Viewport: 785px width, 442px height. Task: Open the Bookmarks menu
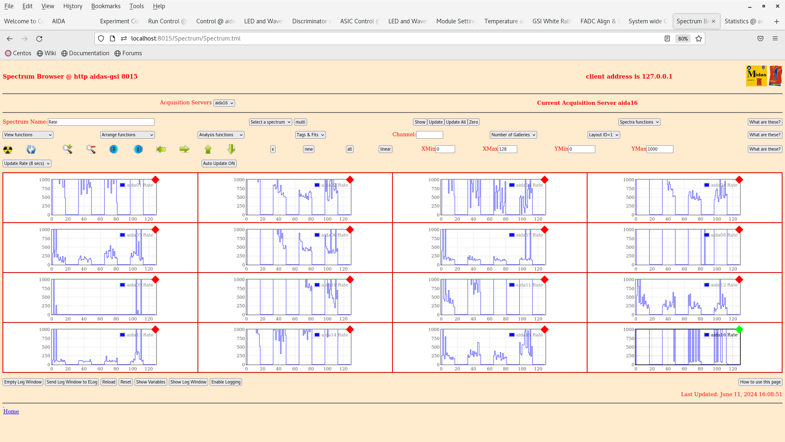point(105,6)
